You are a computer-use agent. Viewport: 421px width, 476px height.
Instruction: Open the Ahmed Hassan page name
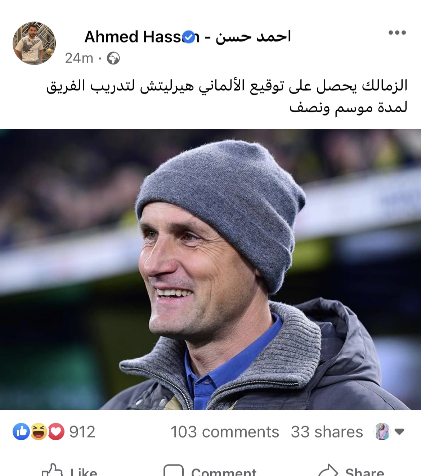(x=187, y=37)
